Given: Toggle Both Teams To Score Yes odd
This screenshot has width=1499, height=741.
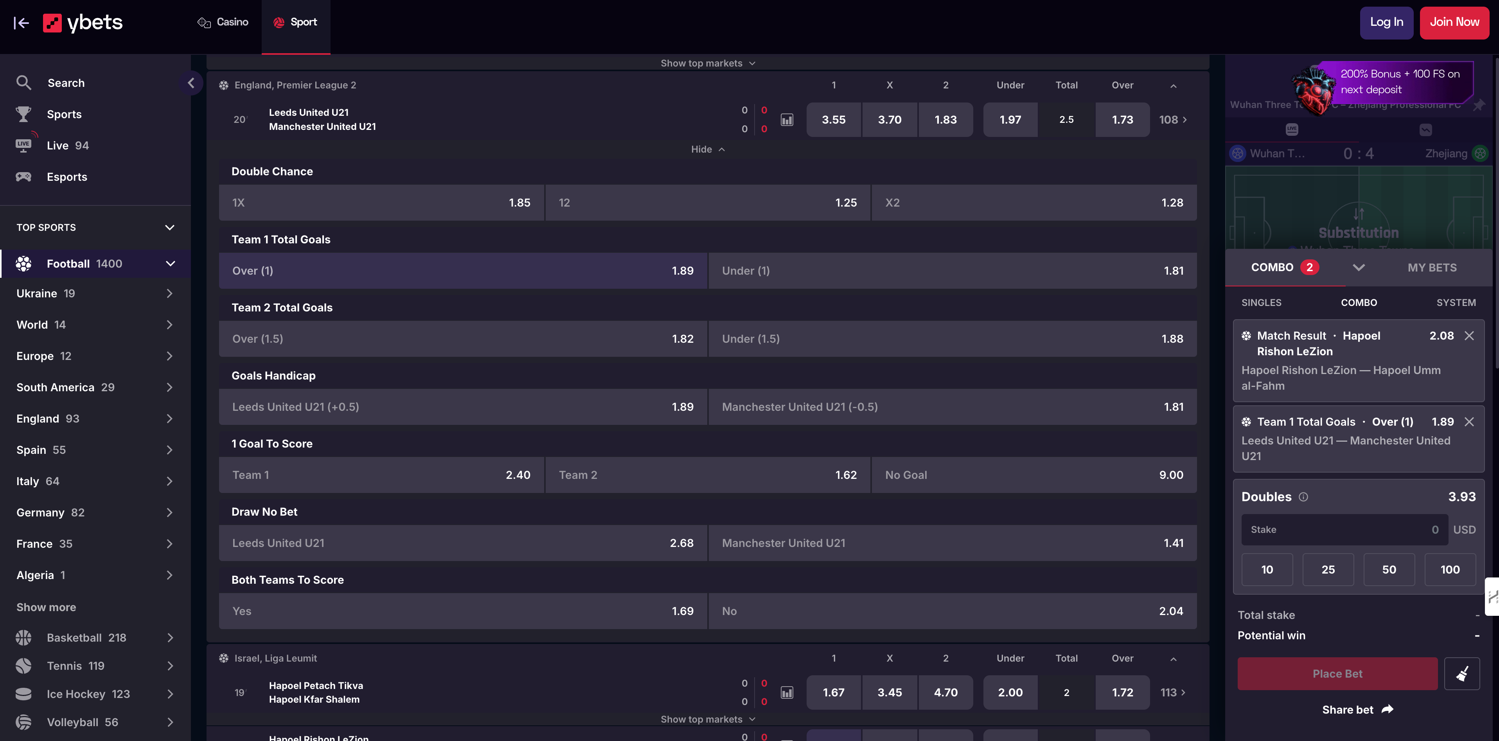Looking at the screenshot, I should click(463, 611).
